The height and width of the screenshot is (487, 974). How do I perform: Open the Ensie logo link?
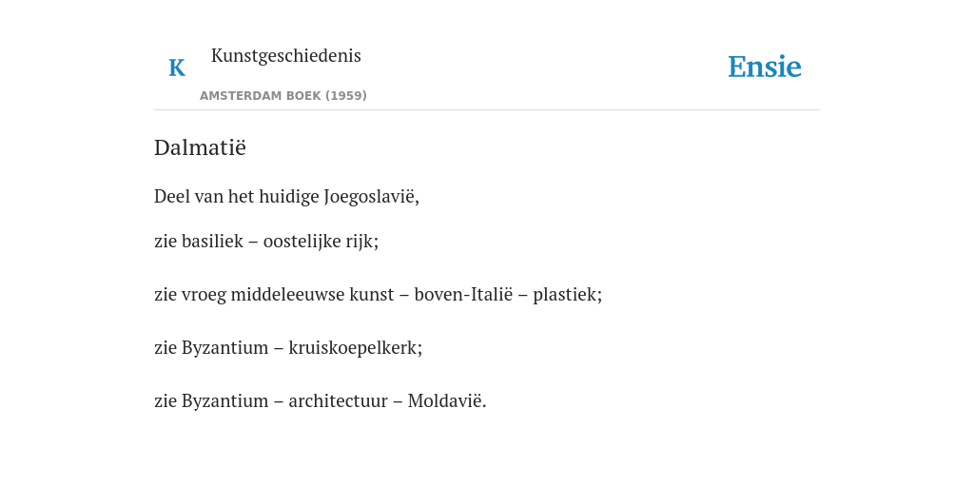point(765,67)
